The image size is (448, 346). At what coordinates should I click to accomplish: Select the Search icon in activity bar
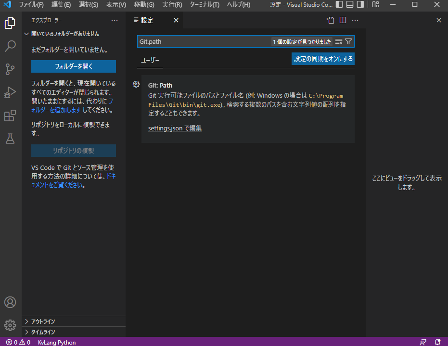coord(10,46)
